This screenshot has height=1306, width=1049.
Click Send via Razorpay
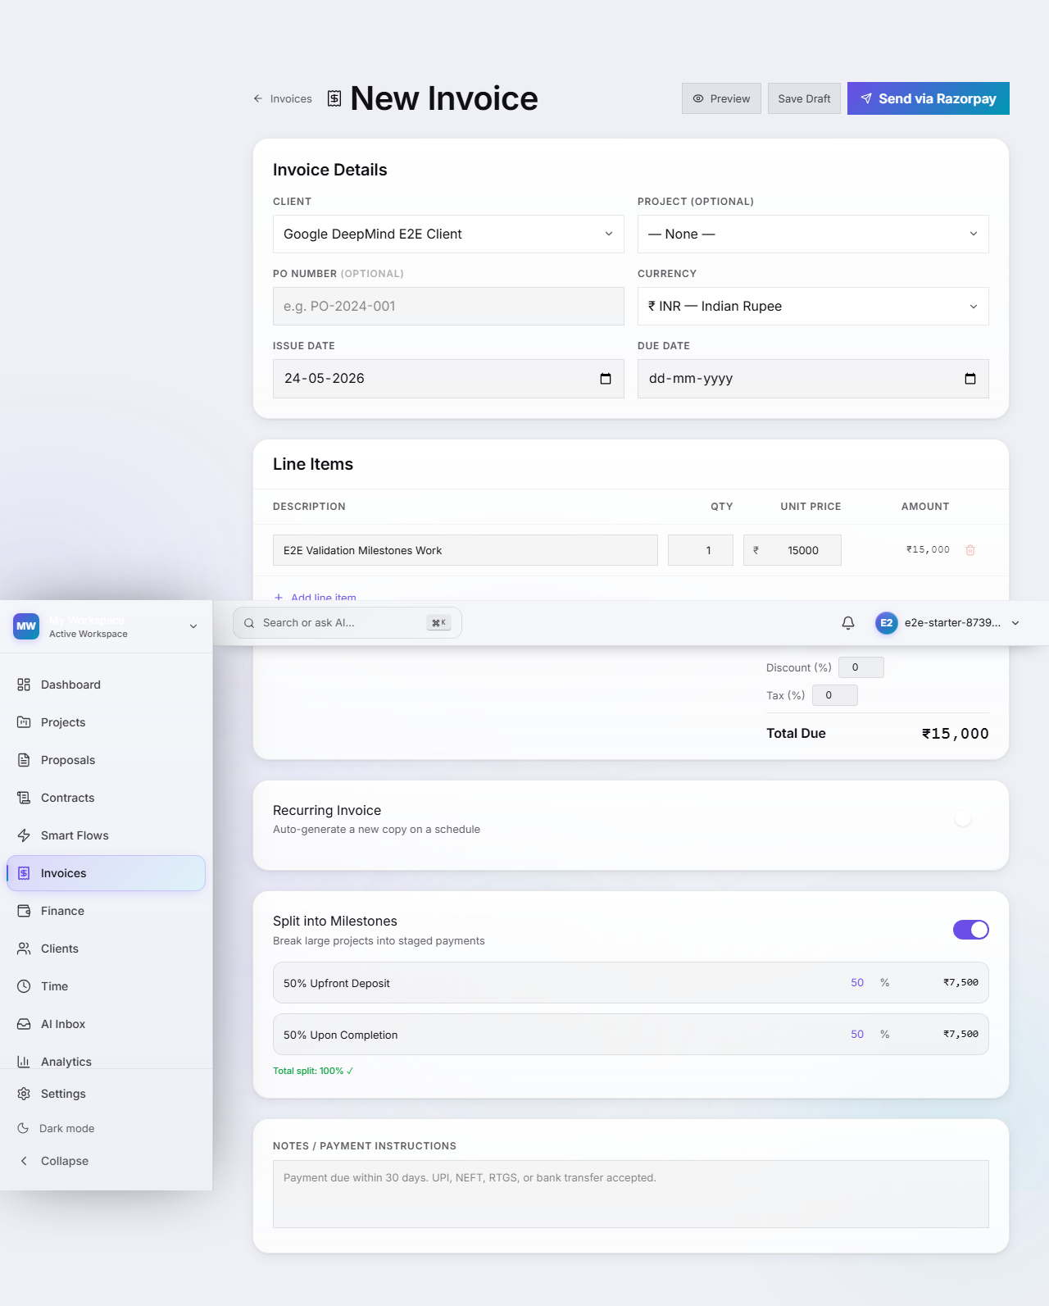(x=929, y=98)
